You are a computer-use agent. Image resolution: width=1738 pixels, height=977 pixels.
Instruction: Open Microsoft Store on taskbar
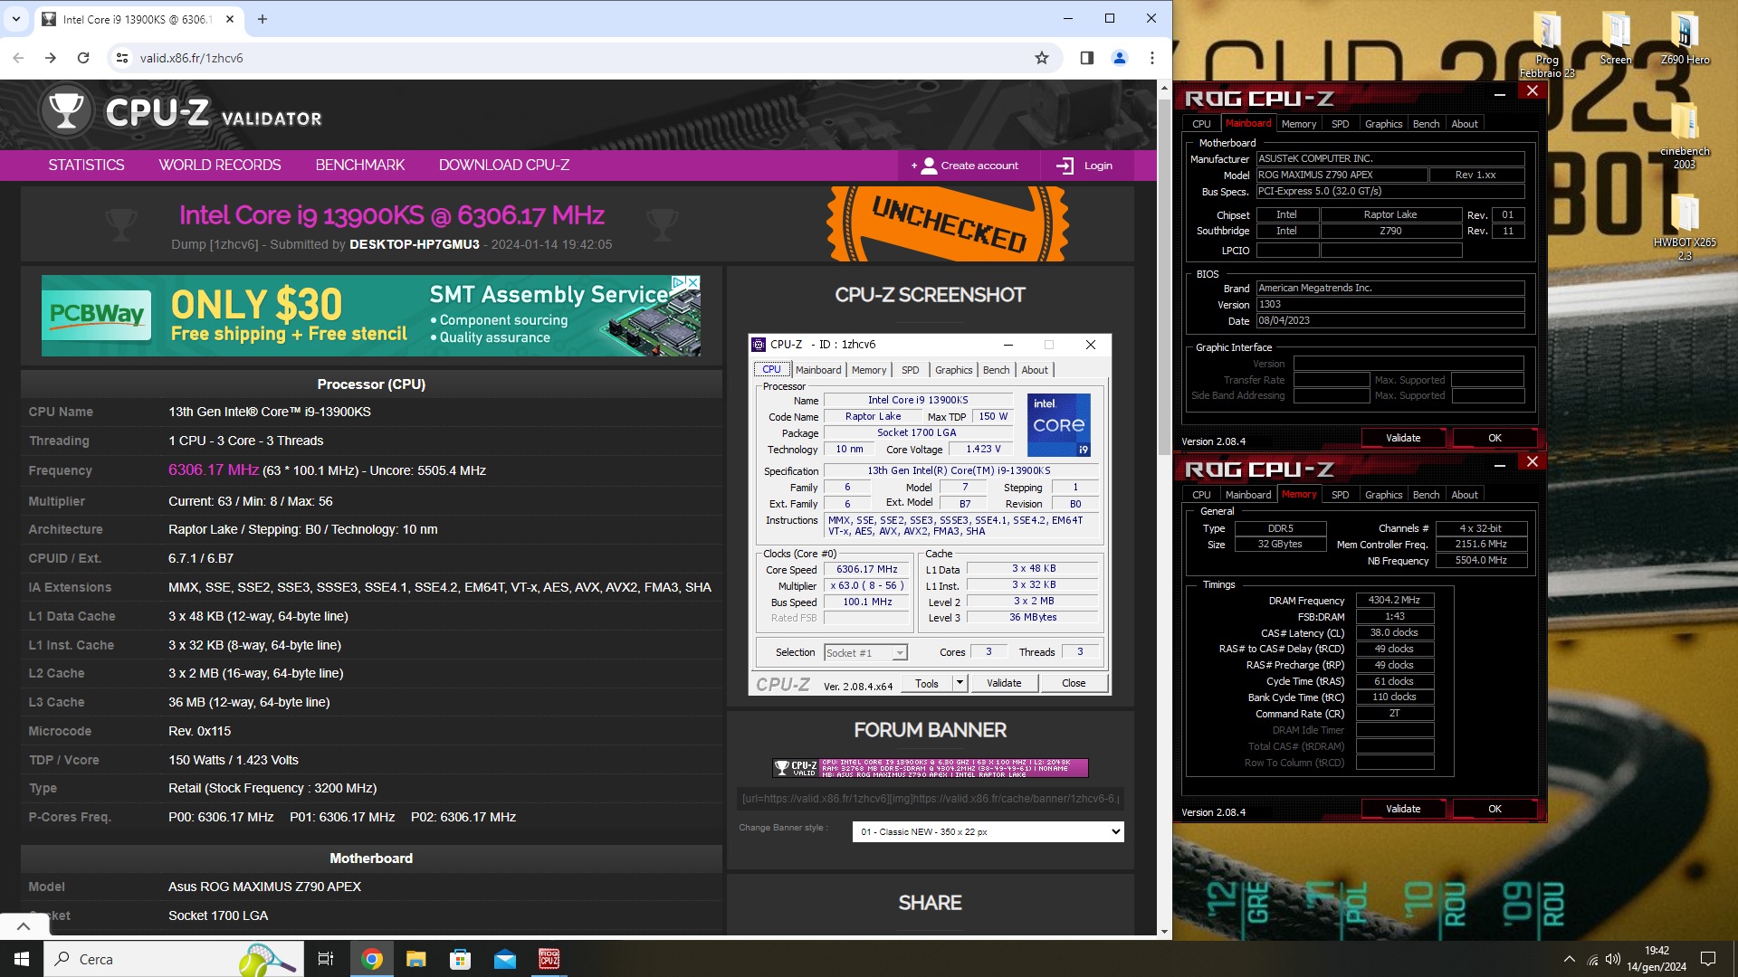[460, 959]
